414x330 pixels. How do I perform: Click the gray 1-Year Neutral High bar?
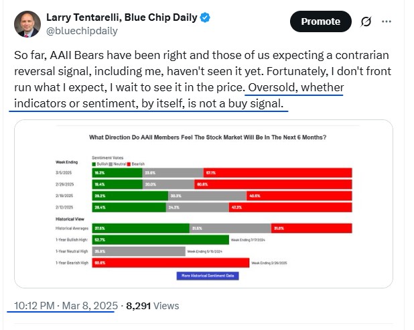point(139,252)
